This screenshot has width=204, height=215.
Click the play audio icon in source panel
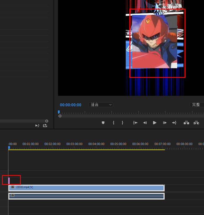pos(37,125)
